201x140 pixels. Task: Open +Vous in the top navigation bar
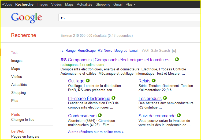(x=7, y=5)
